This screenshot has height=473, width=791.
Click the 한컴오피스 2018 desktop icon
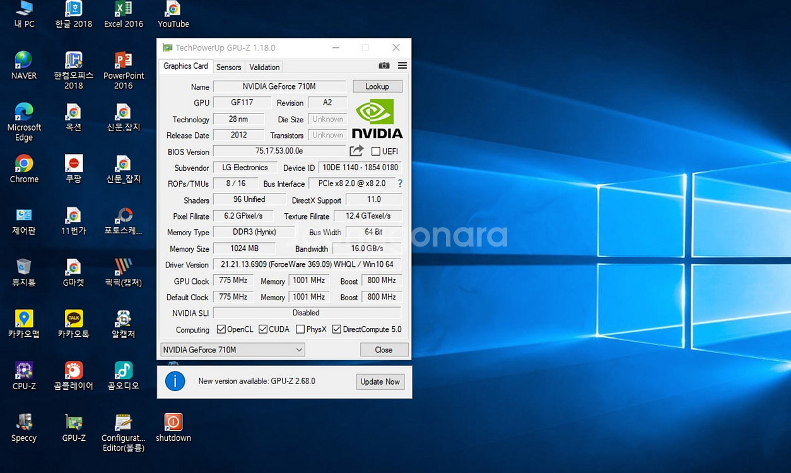73,71
